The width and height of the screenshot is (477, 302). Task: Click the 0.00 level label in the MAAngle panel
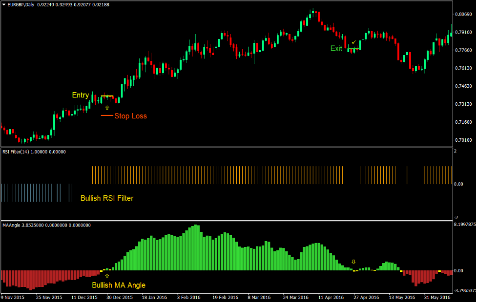click(x=458, y=271)
